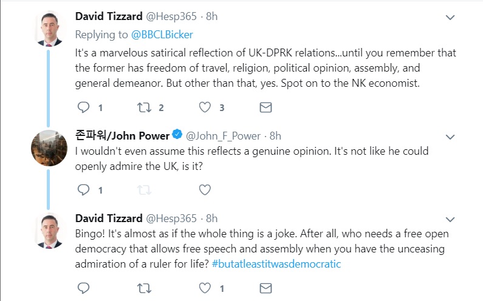Image resolution: width=483 pixels, height=301 pixels.
Task: View John Power's profile picture
Action: pos(49,147)
